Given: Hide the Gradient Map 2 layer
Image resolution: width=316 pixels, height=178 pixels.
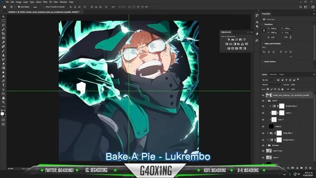Looking at the screenshot, I should pos(263,106).
